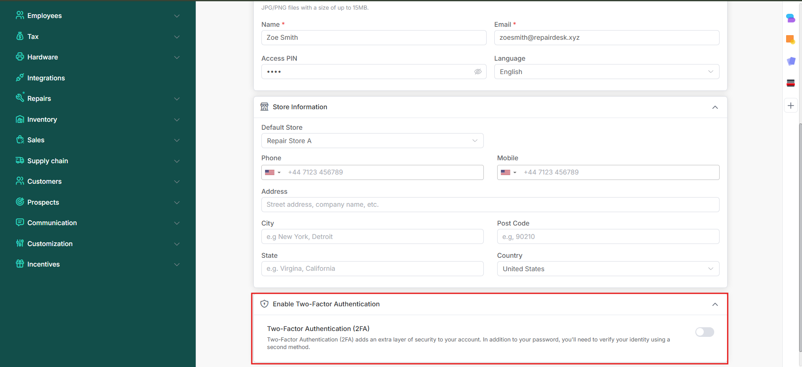This screenshot has width=802, height=367.
Task: Click the Incentives gift icon
Action: 20,264
